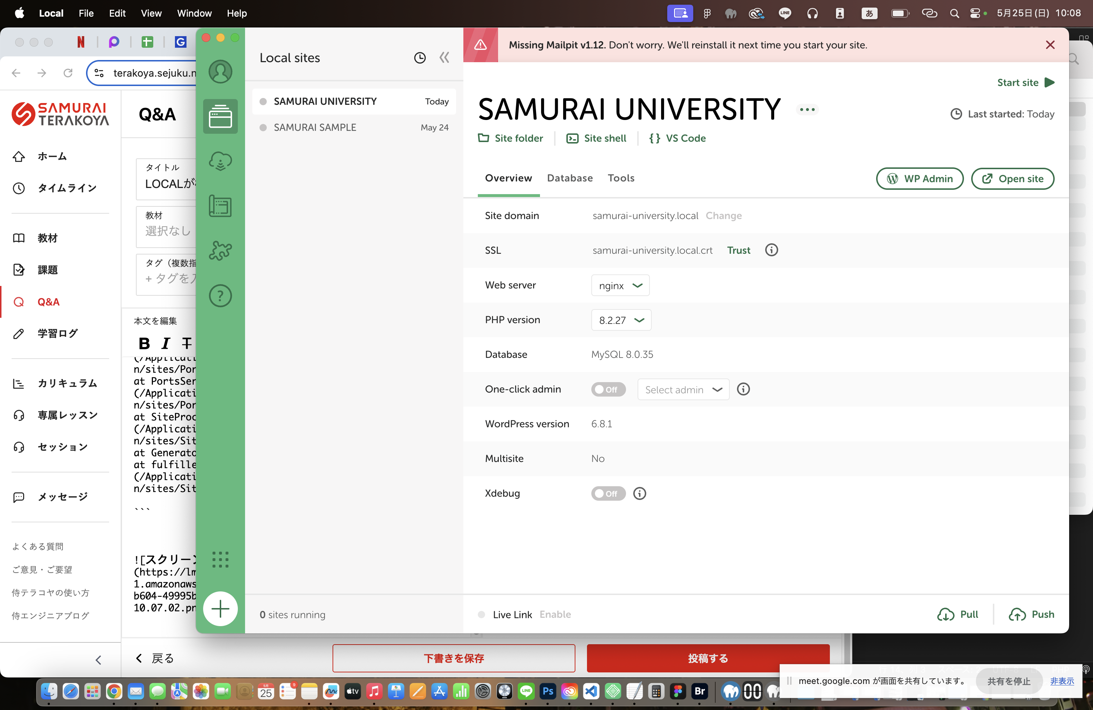This screenshot has width=1093, height=710.
Task: Show SSL info icon
Action: click(x=772, y=250)
